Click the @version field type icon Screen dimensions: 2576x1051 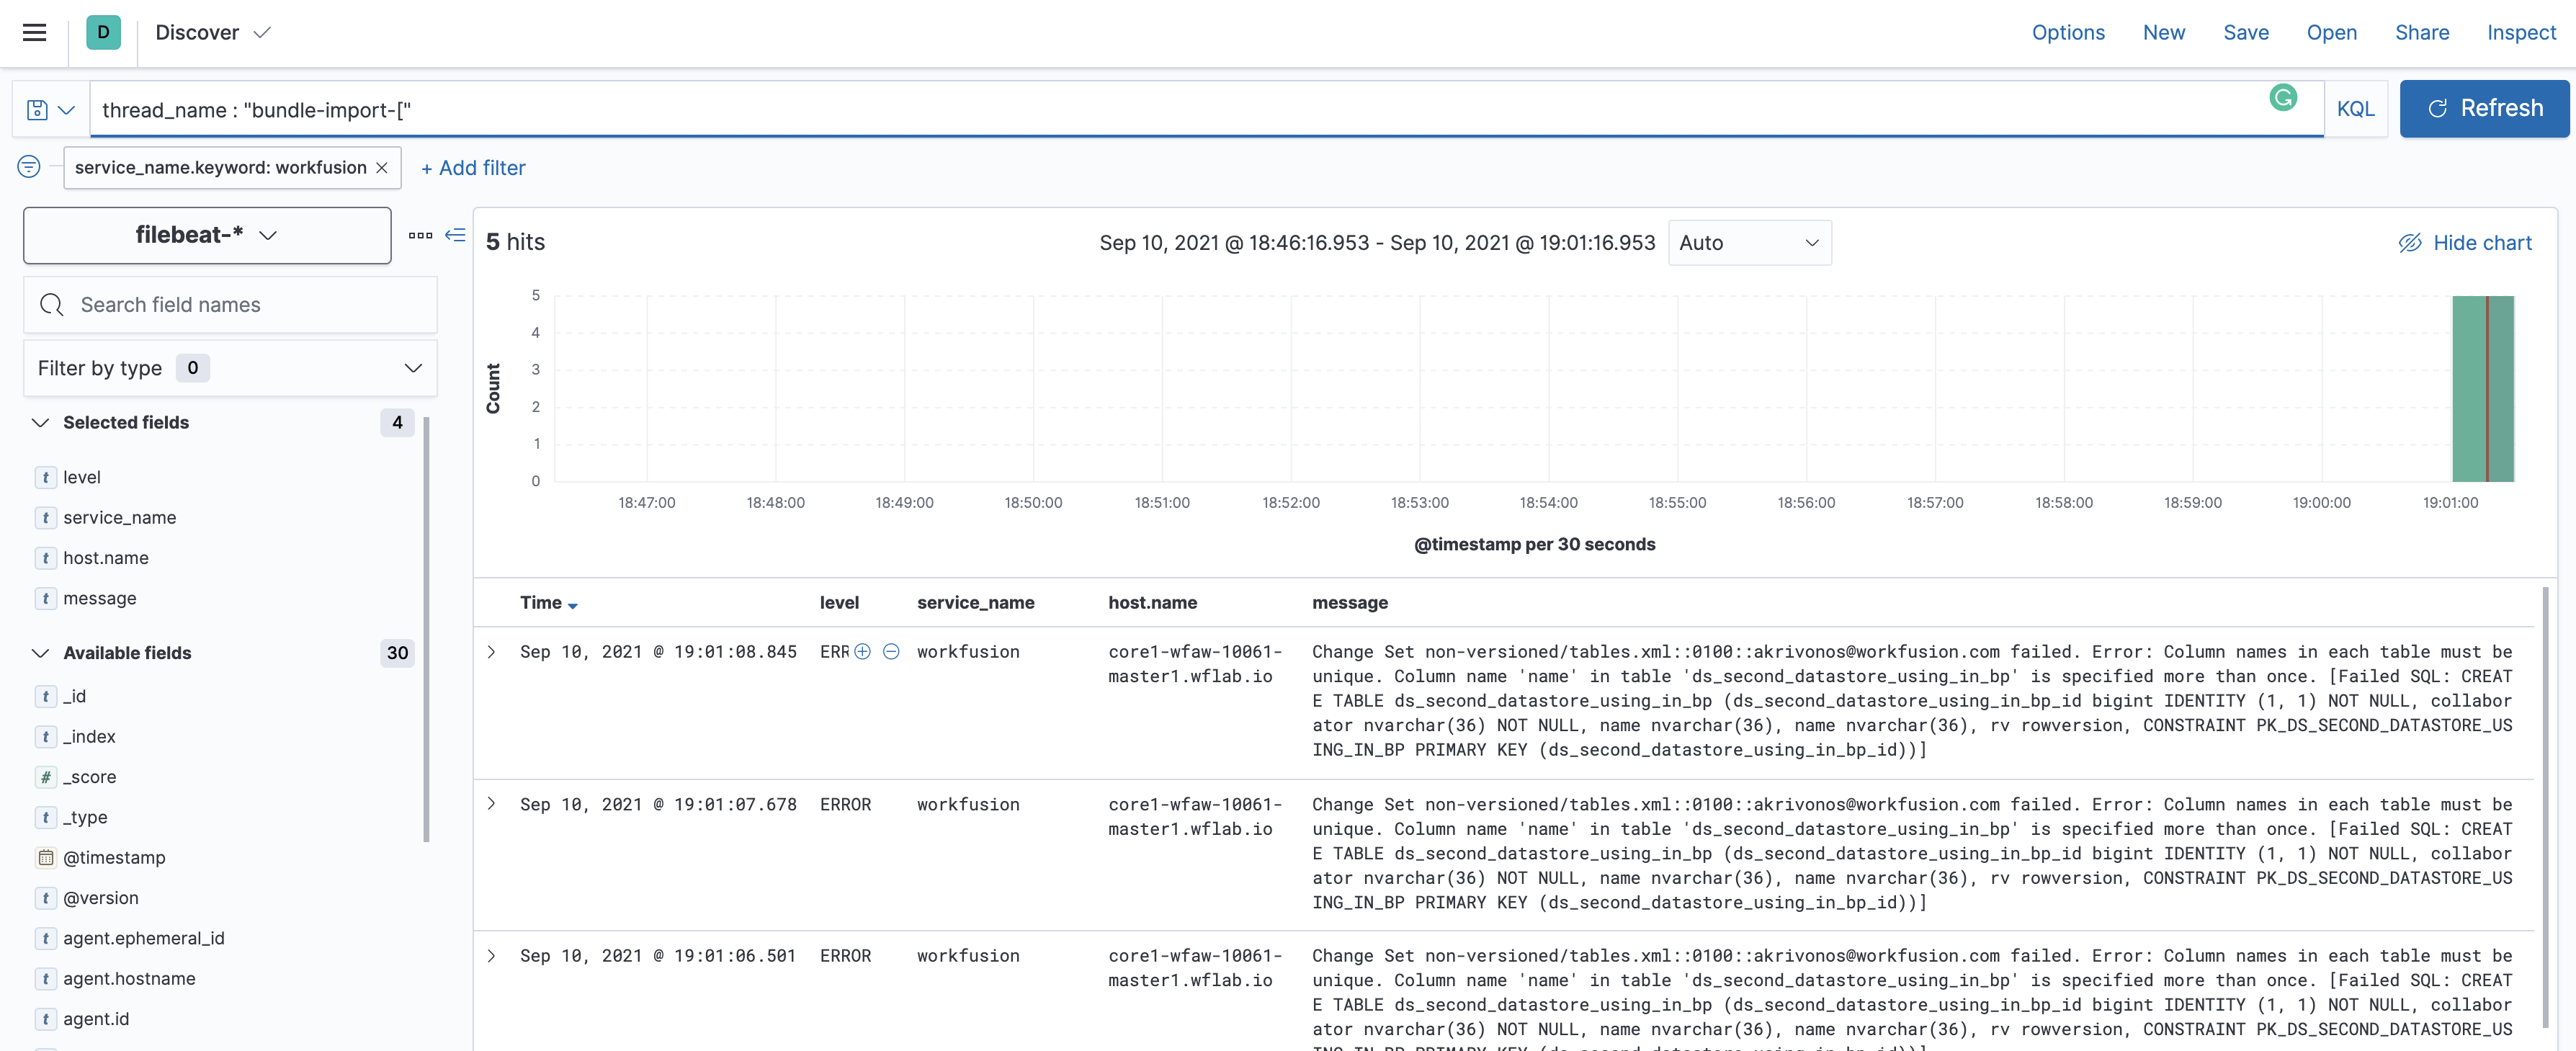coord(46,898)
